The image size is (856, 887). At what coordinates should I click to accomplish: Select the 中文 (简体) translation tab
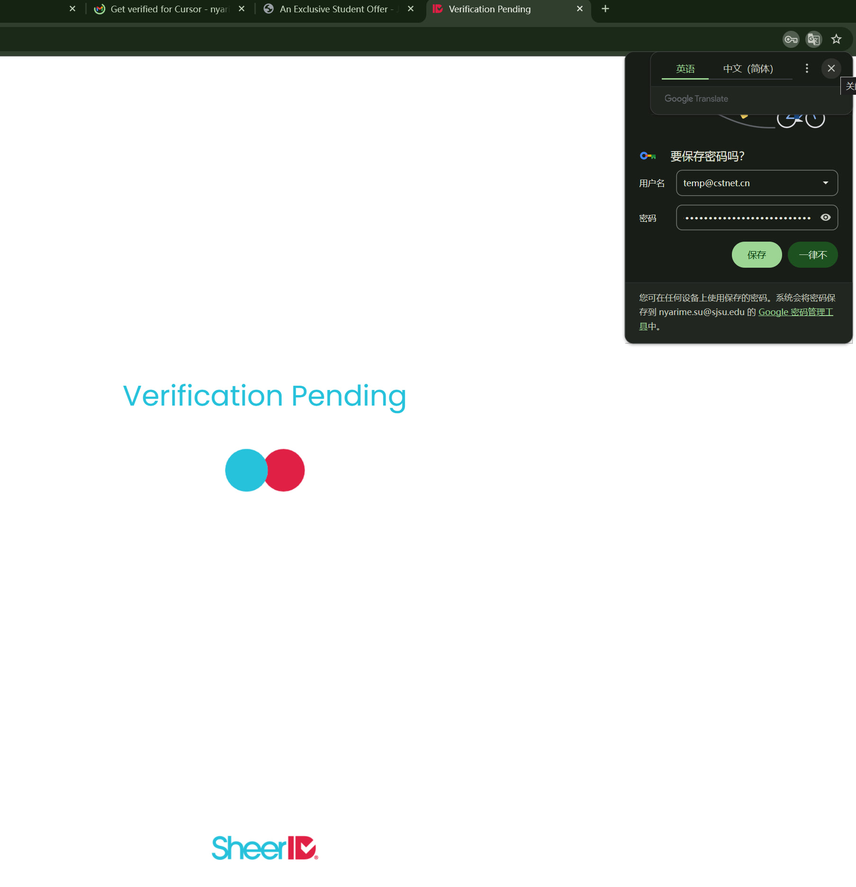coord(748,69)
